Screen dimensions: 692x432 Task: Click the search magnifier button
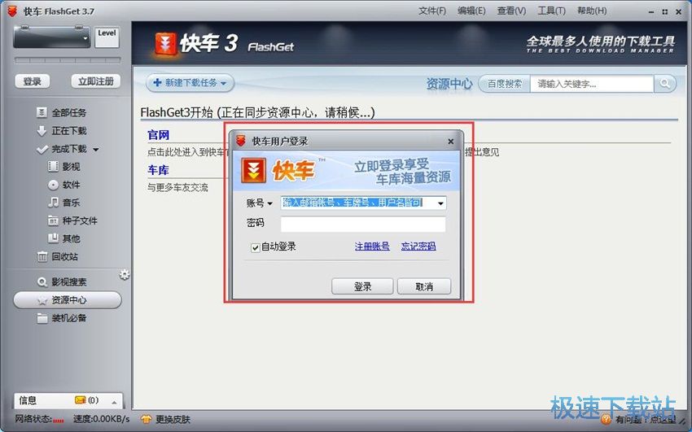pyautogui.click(x=664, y=83)
